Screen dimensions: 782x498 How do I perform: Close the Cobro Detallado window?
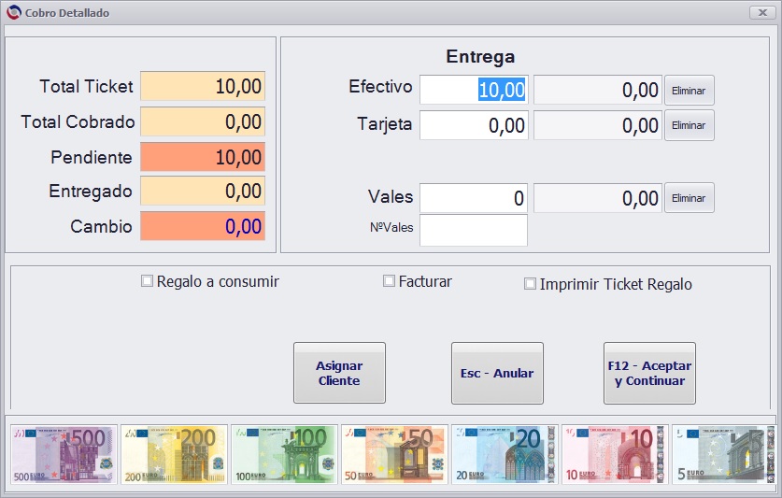click(x=762, y=12)
